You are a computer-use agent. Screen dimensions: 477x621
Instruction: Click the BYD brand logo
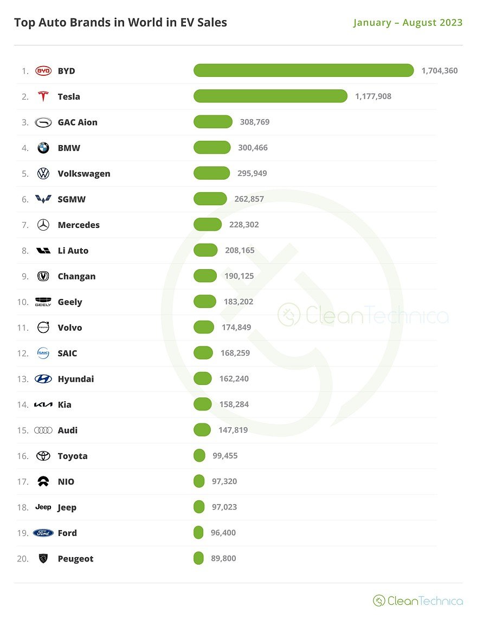click(x=43, y=71)
